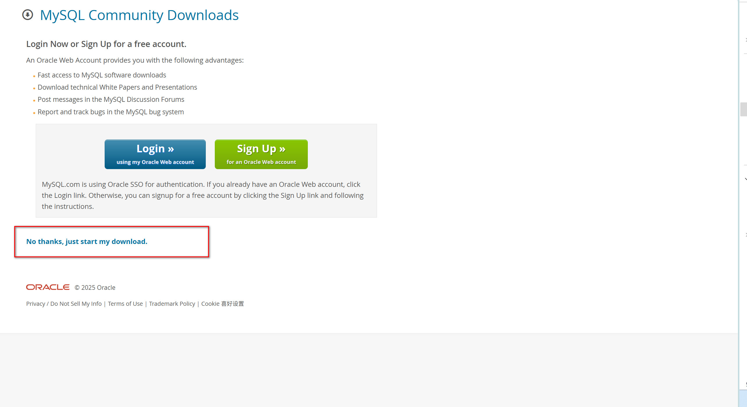Screen dimensions: 747x407
Task: Click the circular download arrow icon
Action: click(x=28, y=15)
